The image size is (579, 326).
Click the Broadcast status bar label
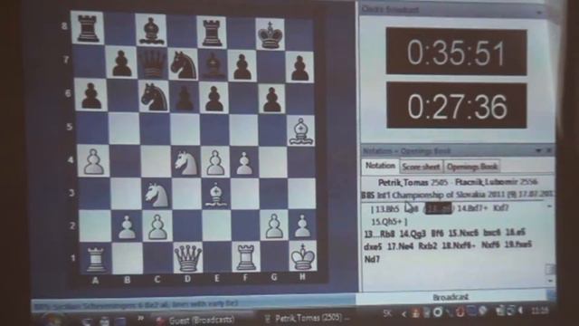point(451,297)
